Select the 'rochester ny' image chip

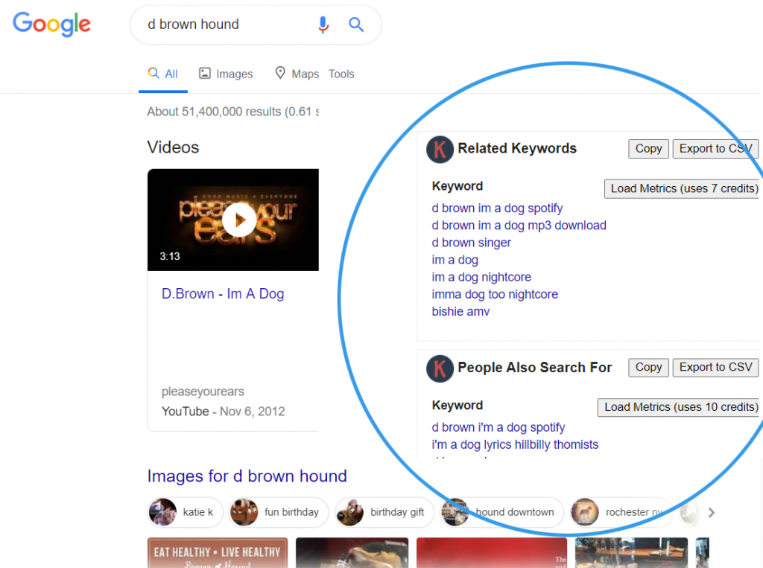(621, 512)
